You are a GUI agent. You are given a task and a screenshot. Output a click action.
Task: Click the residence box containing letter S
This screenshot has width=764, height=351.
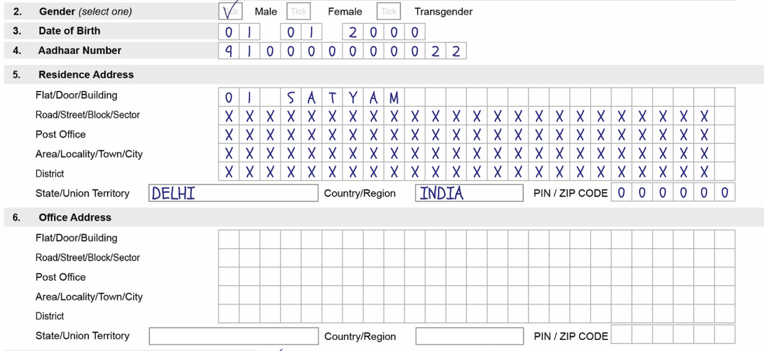pos(291,97)
